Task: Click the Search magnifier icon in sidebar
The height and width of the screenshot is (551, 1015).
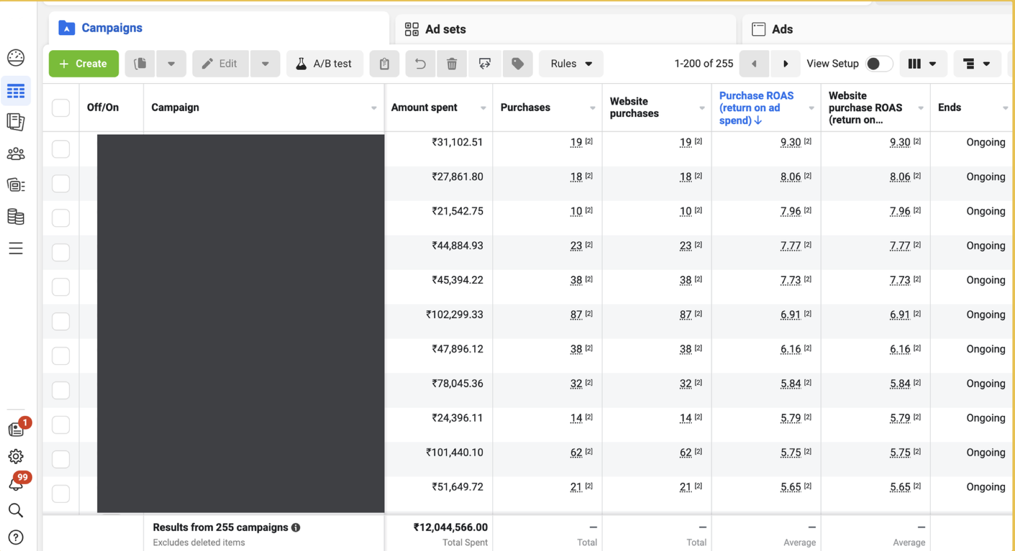Action: 16,510
